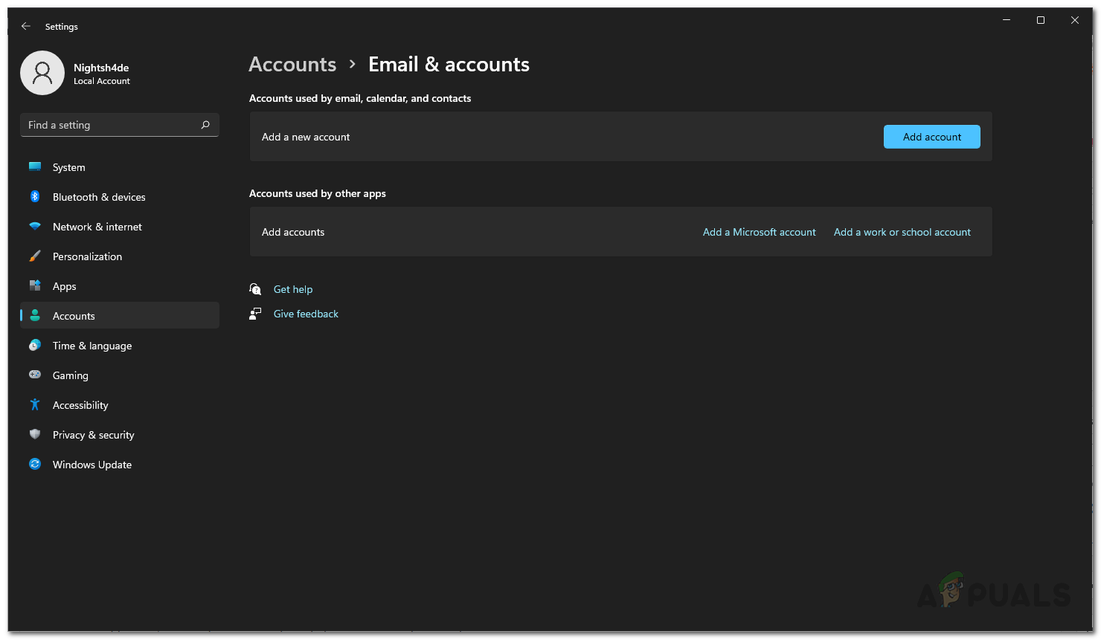Select the Gaming controller icon
1101x640 pixels.
[x=35, y=375]
